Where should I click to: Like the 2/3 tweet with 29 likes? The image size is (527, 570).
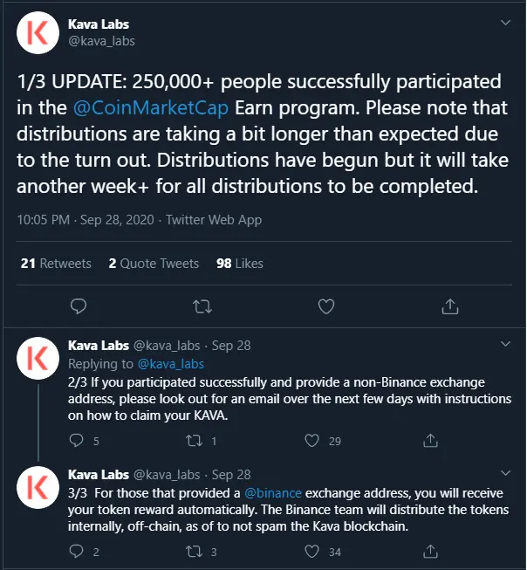311,441
